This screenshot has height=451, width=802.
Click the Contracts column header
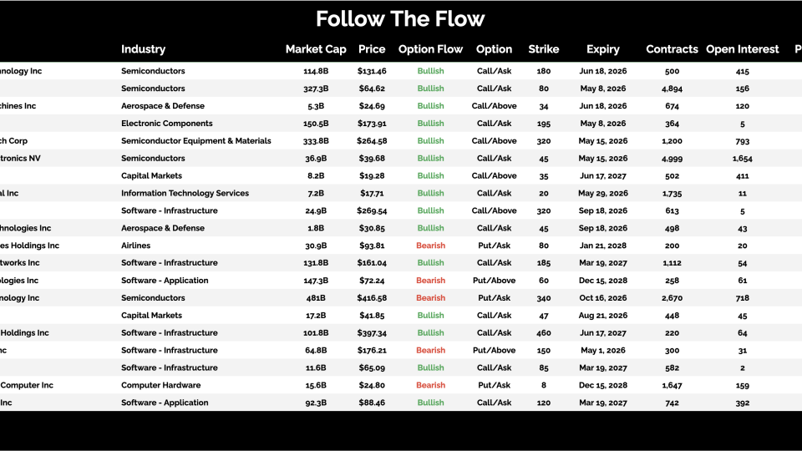[672, 49]
